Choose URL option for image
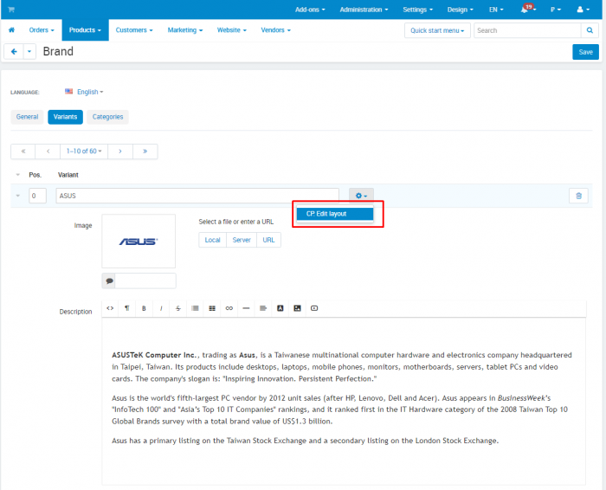 268,240
